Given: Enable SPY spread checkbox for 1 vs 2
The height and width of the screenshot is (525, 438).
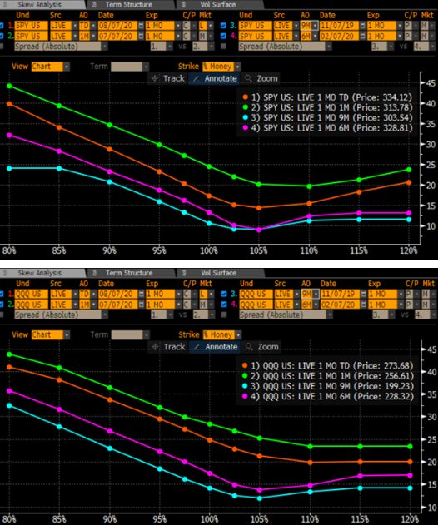Looking at the screenshot, I should tap(2, 47).
